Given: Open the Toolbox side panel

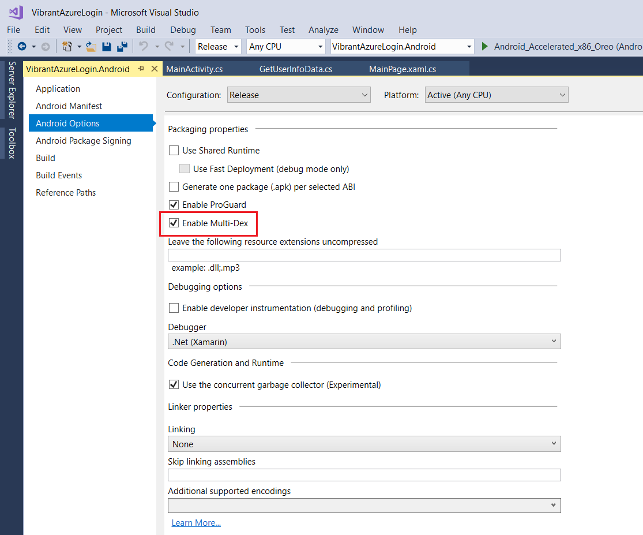Looking at the screenshot, I should click(x=12, y=143).
